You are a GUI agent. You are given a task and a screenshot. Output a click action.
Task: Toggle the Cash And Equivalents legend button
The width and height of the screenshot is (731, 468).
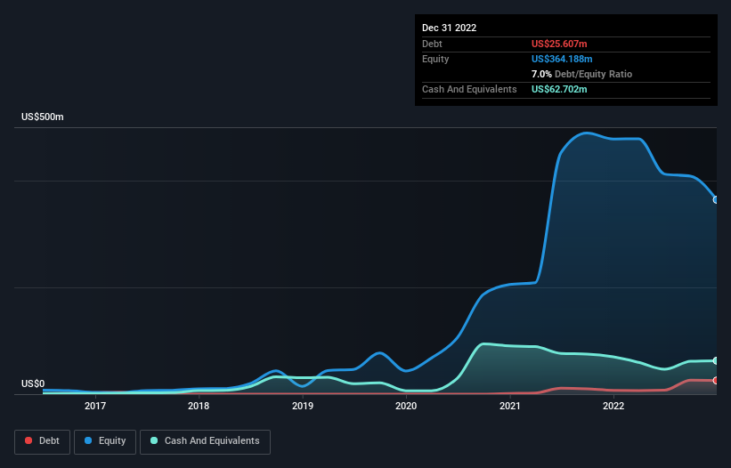click(205, 441)
